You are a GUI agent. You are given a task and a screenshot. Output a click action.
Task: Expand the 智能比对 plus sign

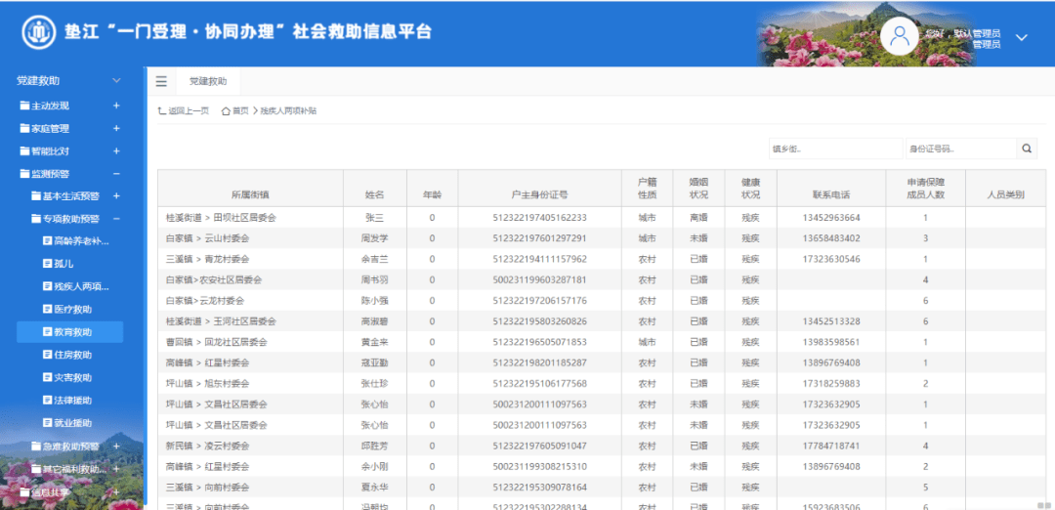click(x=116, y=151)
